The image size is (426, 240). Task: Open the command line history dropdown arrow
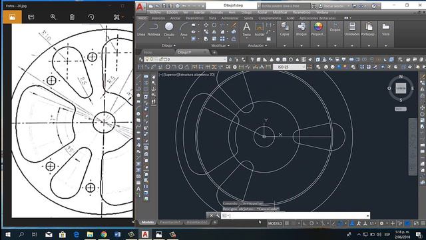click(x=367, y=215)
